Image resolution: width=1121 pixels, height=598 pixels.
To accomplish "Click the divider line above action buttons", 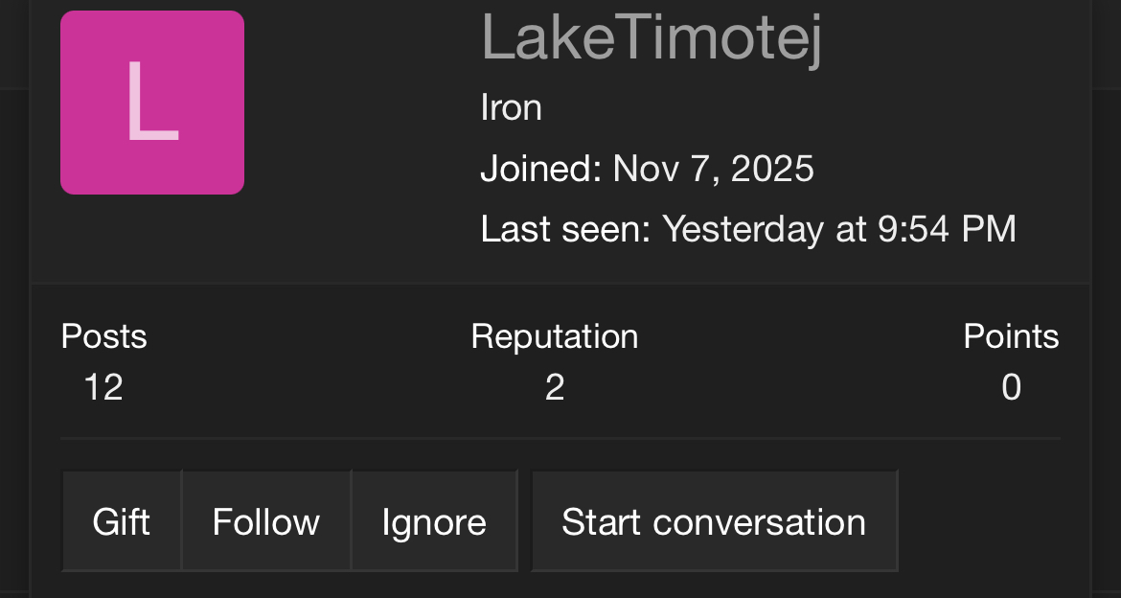I will (x=560, y=439).
